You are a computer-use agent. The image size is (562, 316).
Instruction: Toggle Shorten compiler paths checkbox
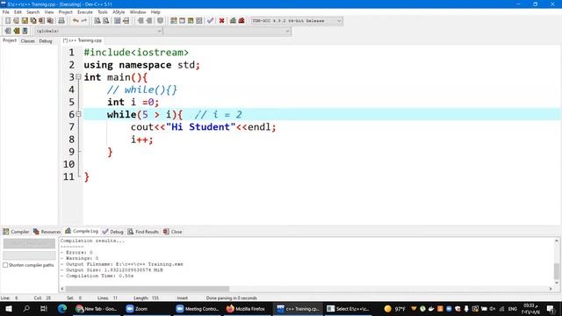[5, 265]
